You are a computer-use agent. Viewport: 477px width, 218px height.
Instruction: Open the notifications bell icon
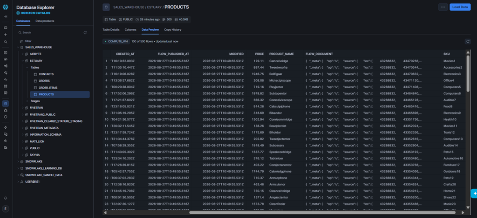tap(6, 198)
